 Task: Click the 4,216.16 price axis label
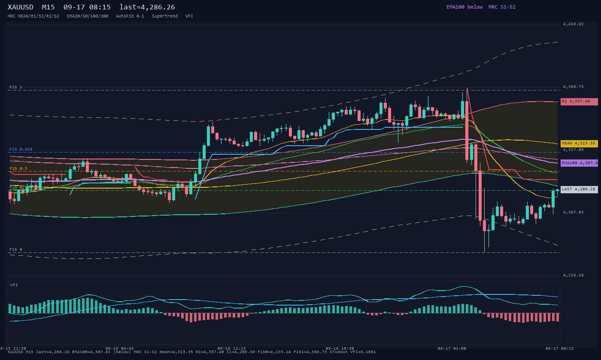pos(573,275)
